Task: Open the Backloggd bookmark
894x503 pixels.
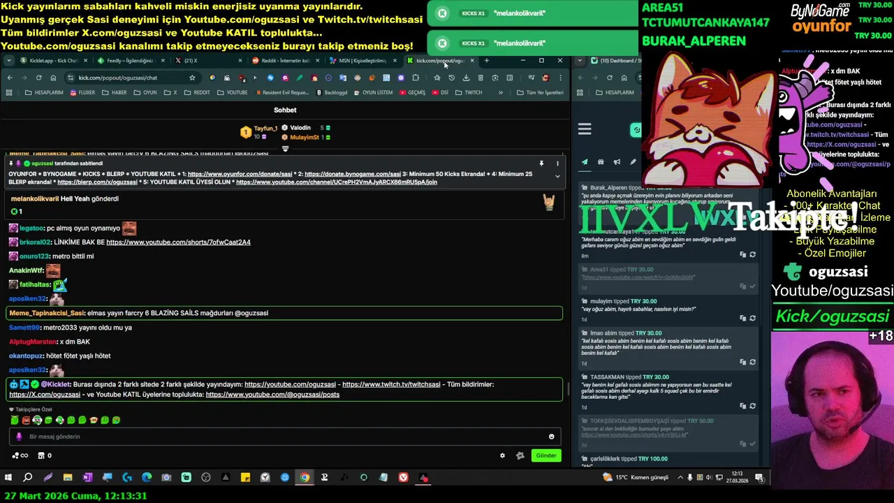Action: (331, 92)
